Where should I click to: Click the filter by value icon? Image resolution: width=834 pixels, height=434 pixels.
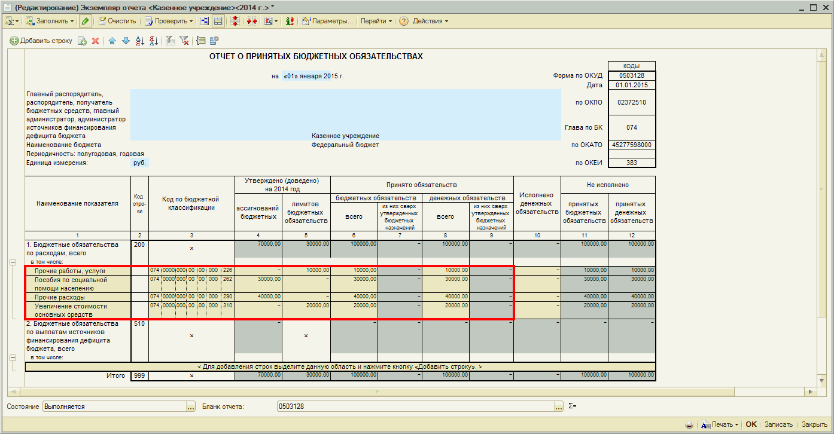point(170,41)
